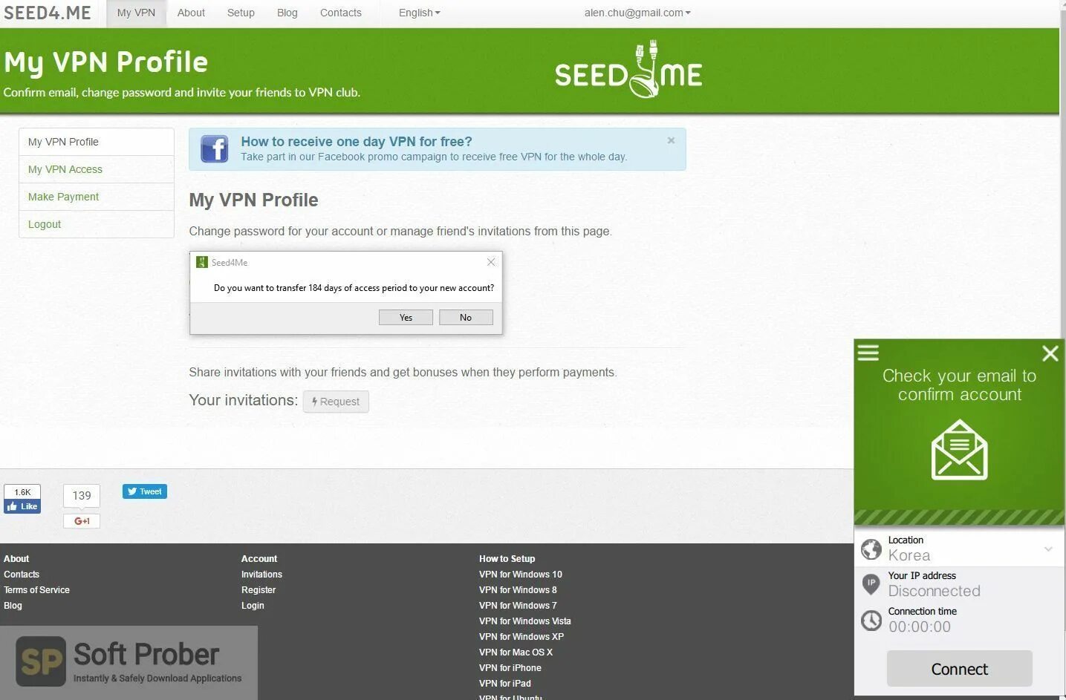
Task: Open VPN for Windows 7 setup link
Action: [518, 606]
